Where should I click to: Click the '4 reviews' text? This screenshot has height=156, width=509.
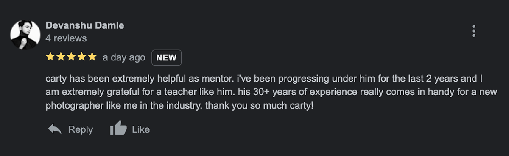click(x=66, y=38)
